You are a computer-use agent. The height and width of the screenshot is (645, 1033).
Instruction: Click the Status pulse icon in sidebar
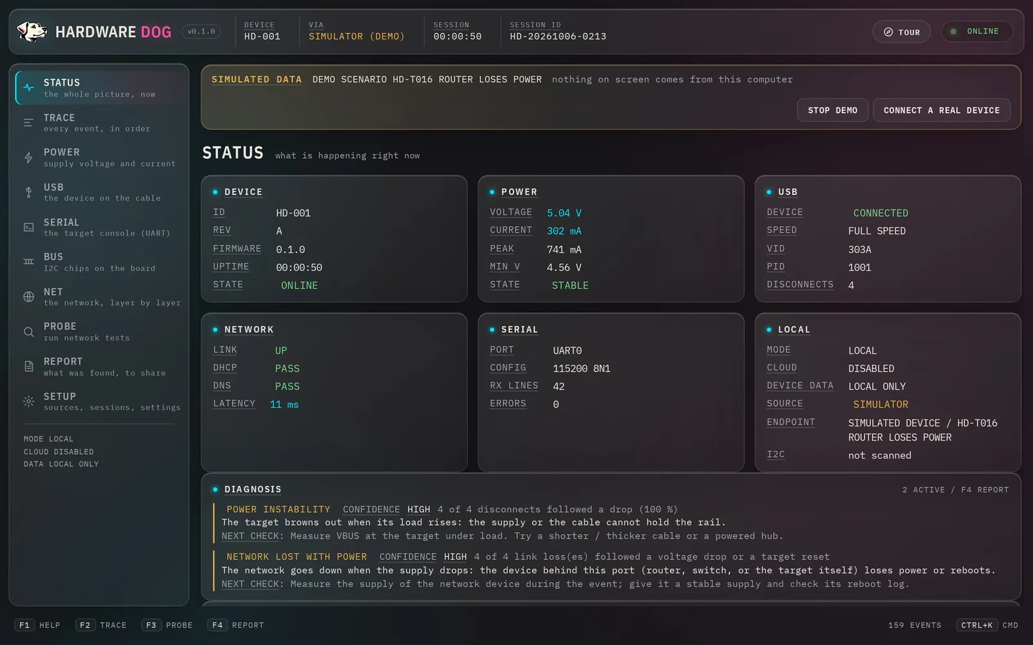(28, 88)
